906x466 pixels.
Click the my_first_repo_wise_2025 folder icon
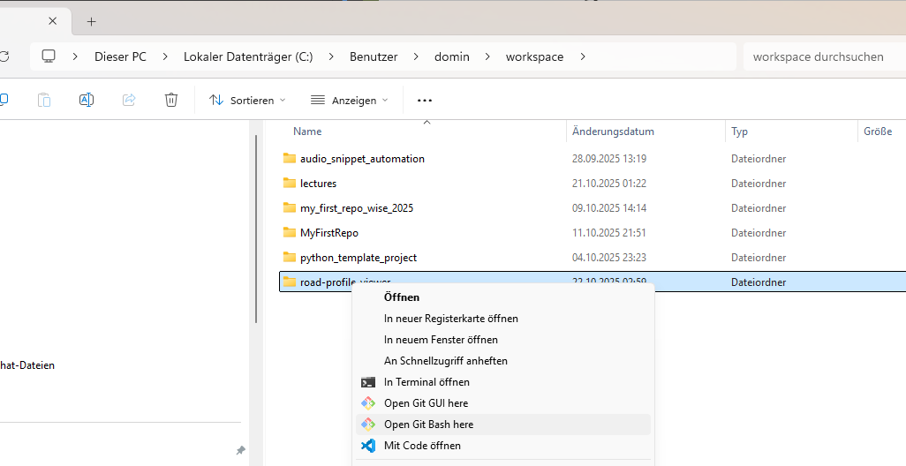pyautogui.click(x=290, y=208)
